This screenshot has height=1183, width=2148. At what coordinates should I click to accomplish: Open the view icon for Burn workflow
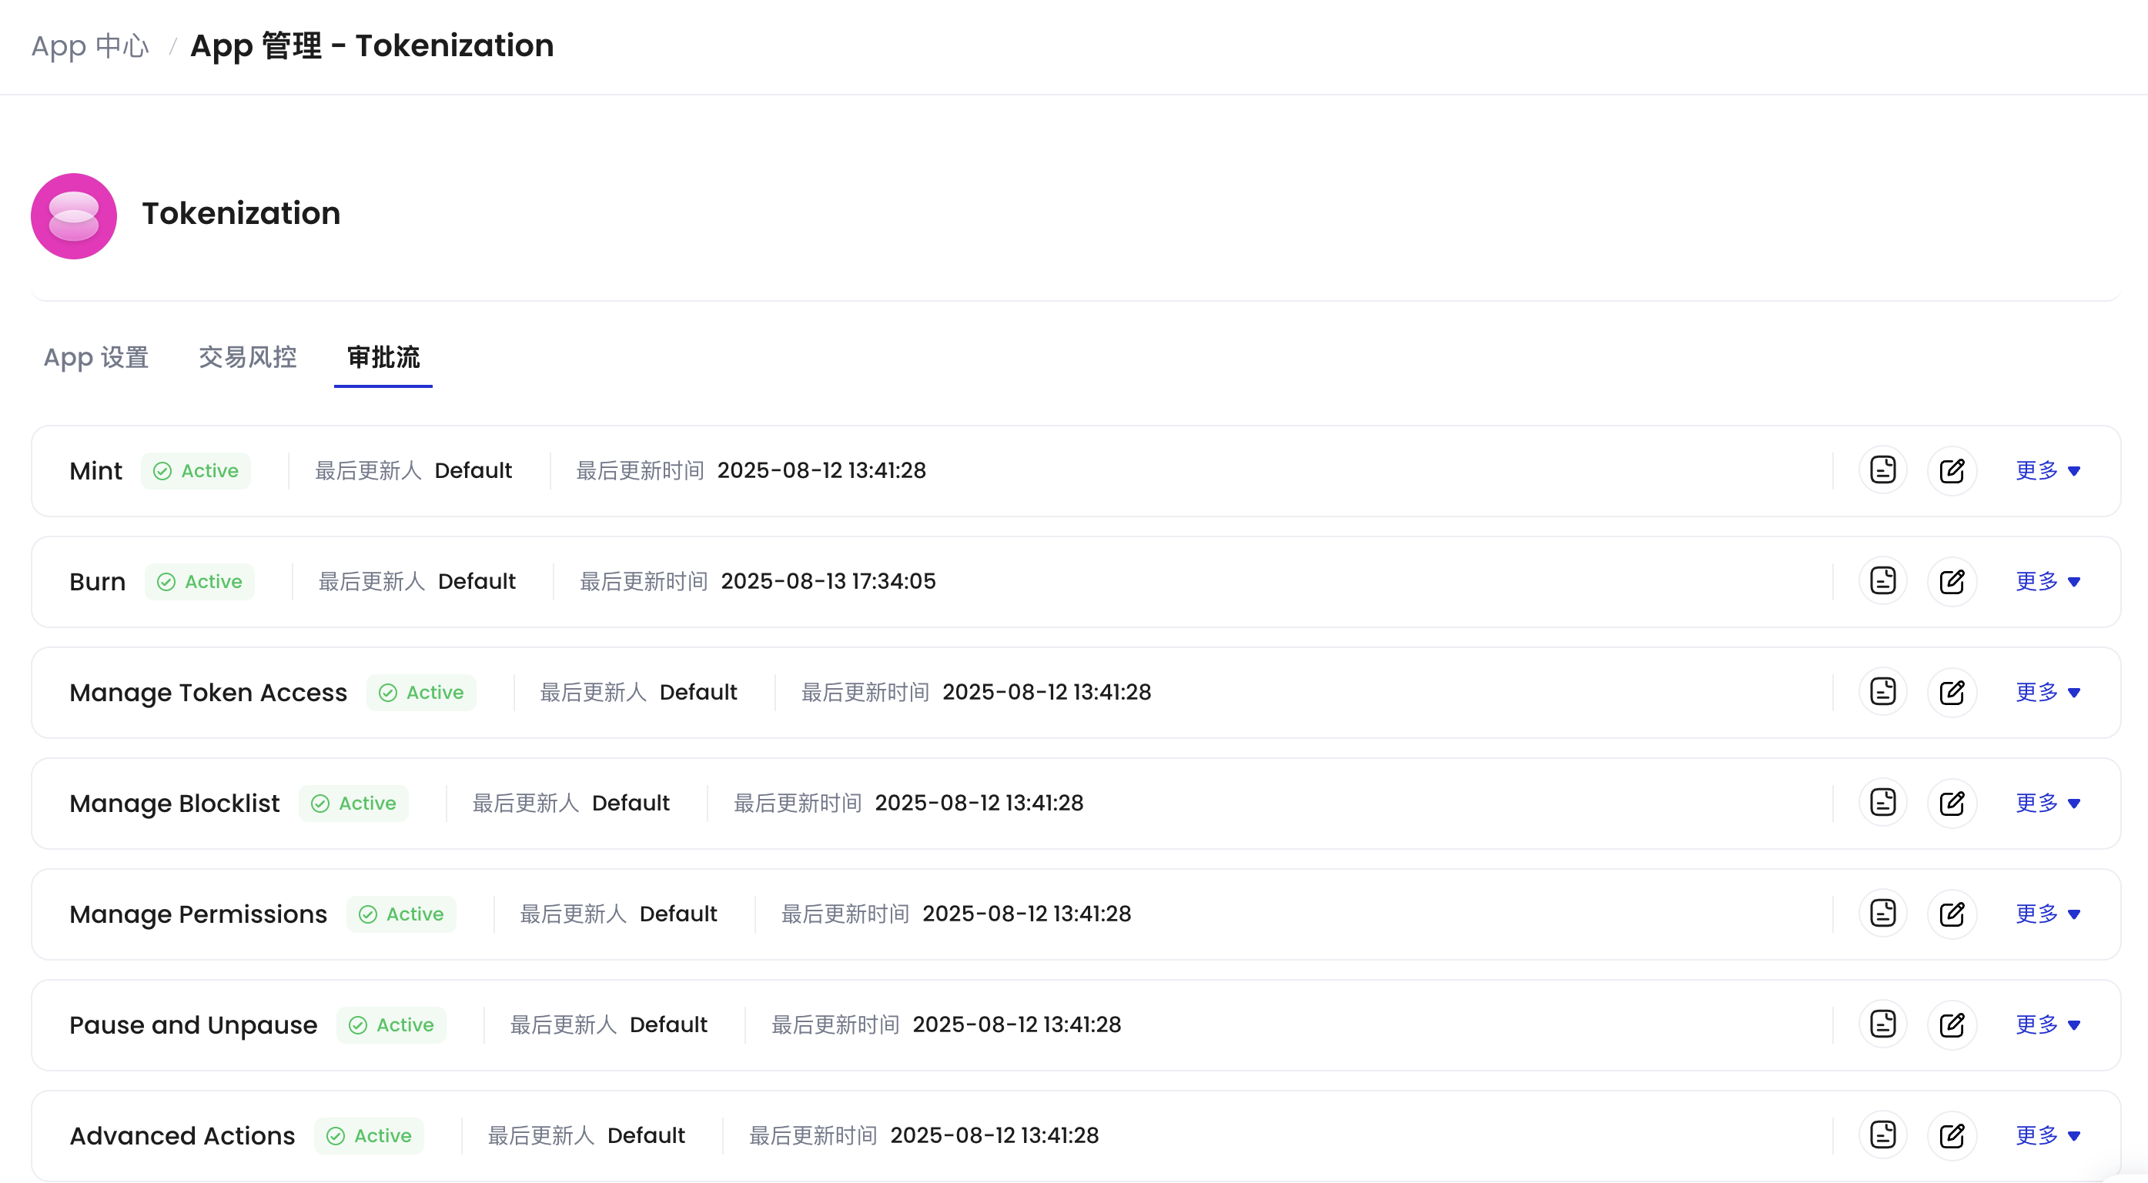[x=1883, y=580]
